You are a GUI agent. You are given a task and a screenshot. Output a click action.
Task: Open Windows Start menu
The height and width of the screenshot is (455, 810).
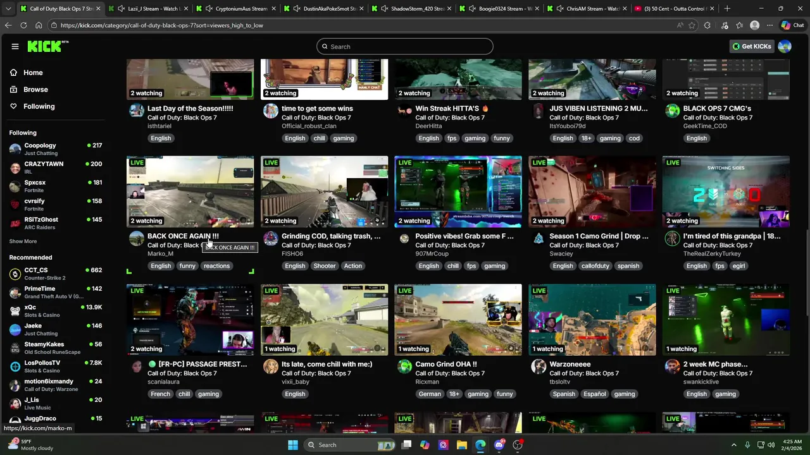coord(293,445)
